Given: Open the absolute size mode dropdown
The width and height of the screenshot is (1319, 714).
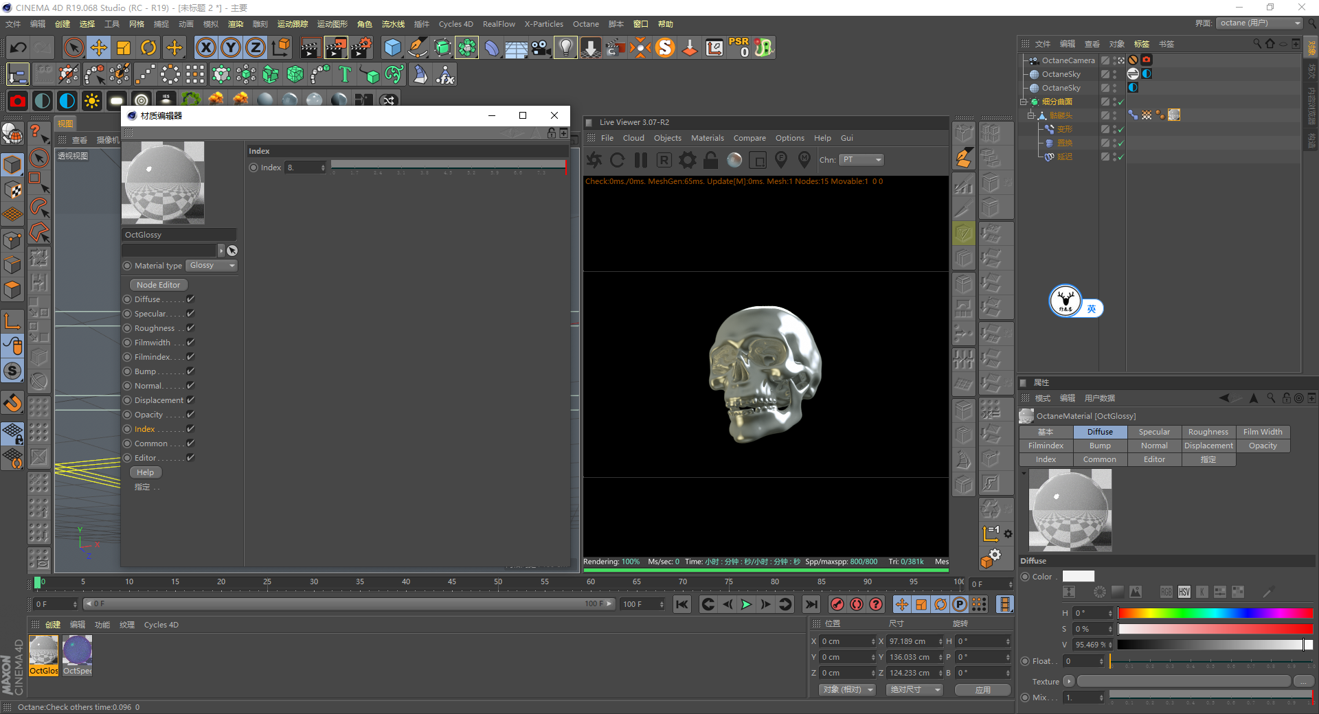Looking at the screenshot, I should [x=914, y=689].
